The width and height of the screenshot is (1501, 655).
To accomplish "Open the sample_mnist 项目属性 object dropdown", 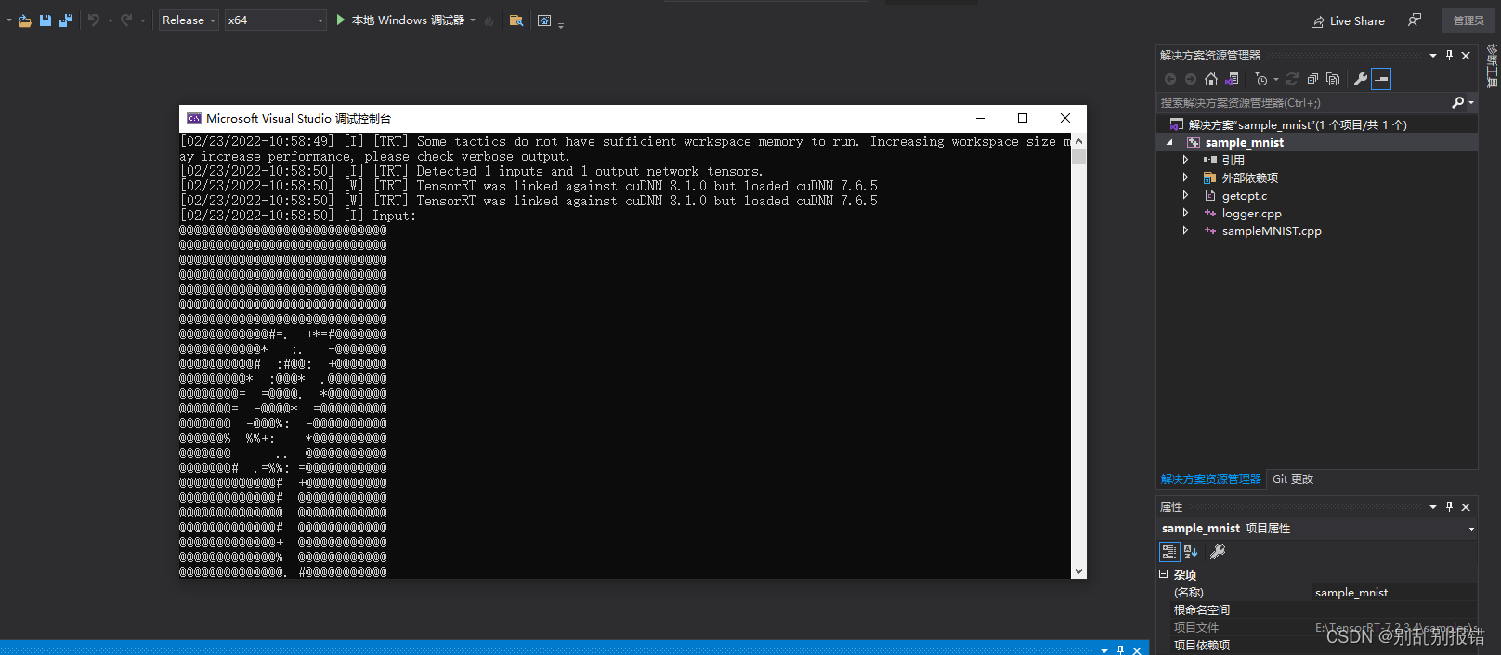I will tap(1471, 529).
